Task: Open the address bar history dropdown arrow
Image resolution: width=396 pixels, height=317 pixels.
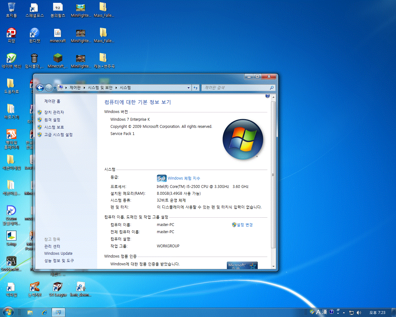Action: pyautogui.click(x=188, y=88)
